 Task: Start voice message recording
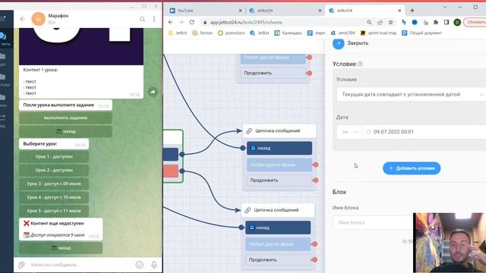point(153,265)
